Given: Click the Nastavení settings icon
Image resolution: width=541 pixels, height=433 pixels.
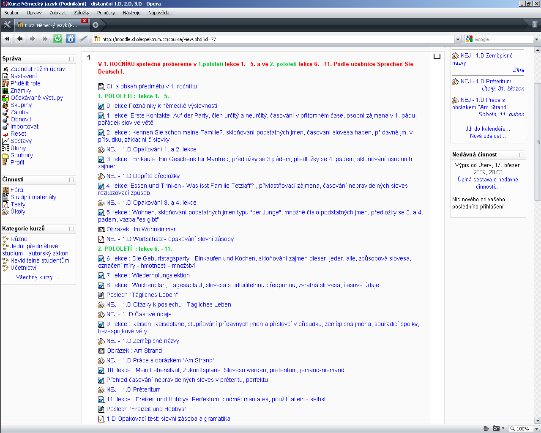Looking at the screenshot, I should (5, 76).
